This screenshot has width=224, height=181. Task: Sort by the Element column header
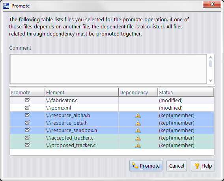point(82,92)
